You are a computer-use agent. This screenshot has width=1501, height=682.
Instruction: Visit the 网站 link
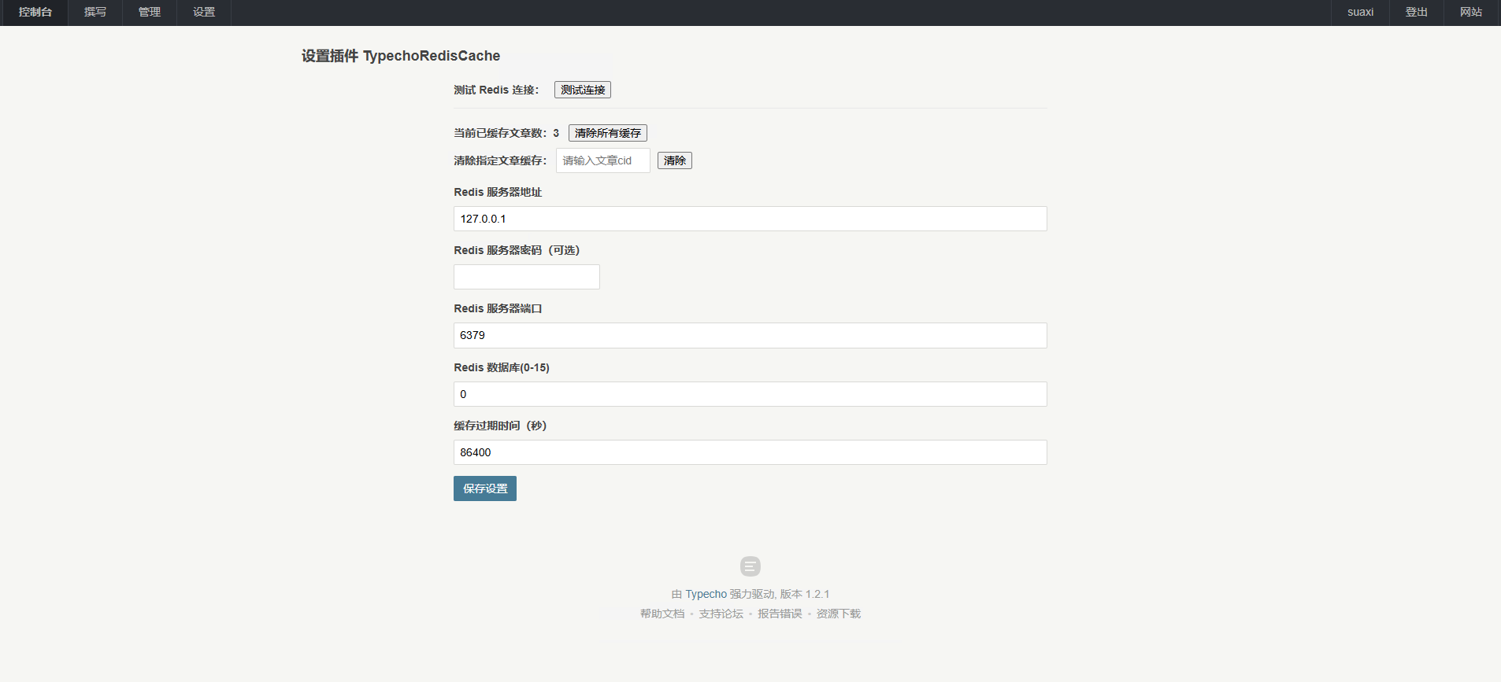pos(1470,13)
